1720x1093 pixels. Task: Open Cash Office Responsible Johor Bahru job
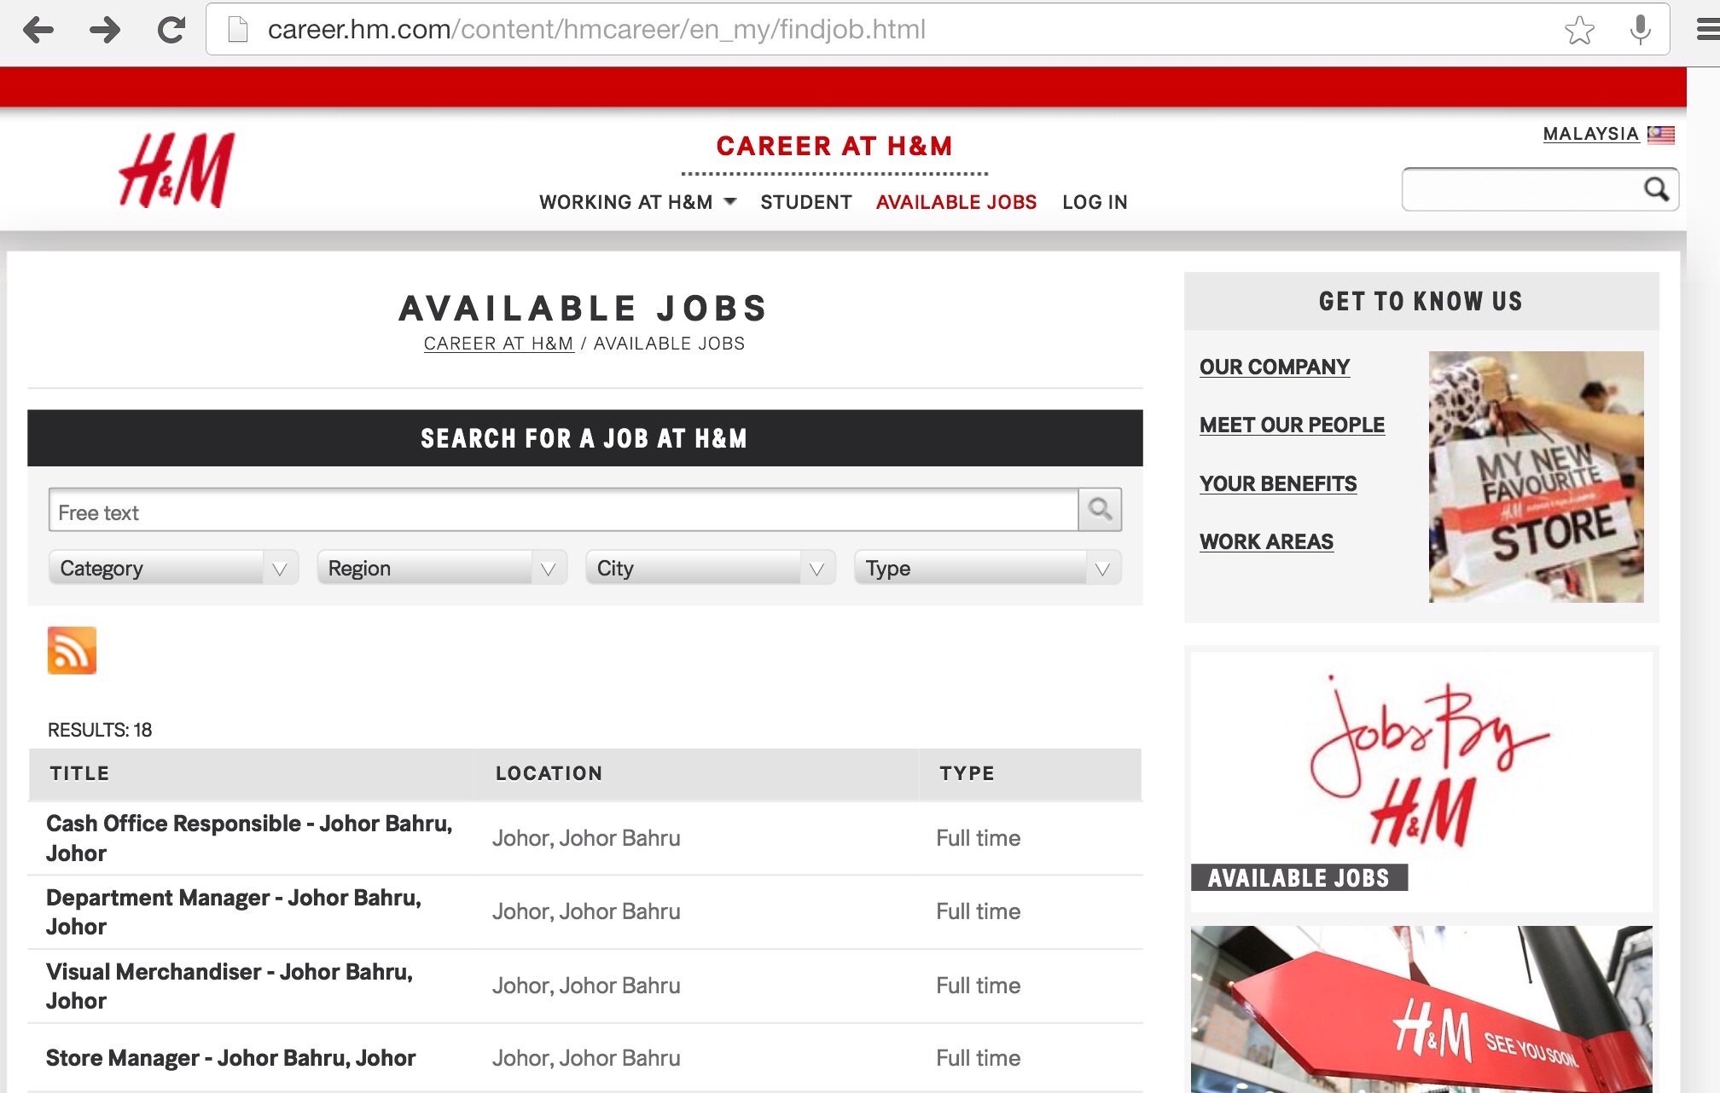(x=249, y=838)
